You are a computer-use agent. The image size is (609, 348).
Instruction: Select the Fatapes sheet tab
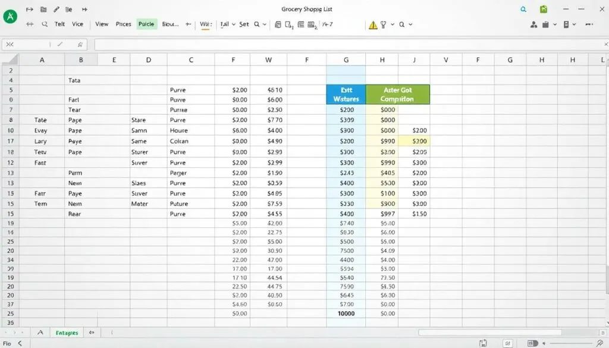66,333
